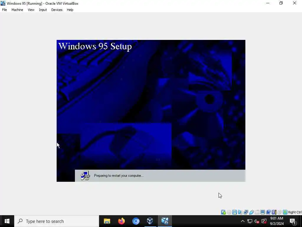Click the 'Preparing to restart your computer...' text
The height and width of the screenshot is (227, 302).
[119, 176]
